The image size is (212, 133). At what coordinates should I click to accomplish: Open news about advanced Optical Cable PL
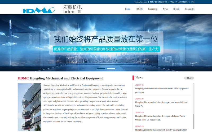click(x=161, y=104)
